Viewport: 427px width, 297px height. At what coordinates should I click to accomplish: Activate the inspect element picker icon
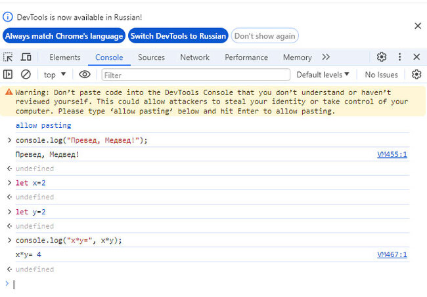[x=8, y=57]
